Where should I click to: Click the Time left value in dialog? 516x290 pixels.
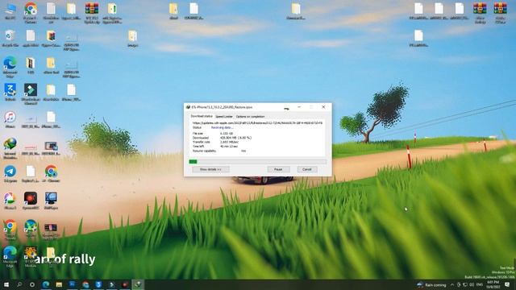tap(229, 147)
